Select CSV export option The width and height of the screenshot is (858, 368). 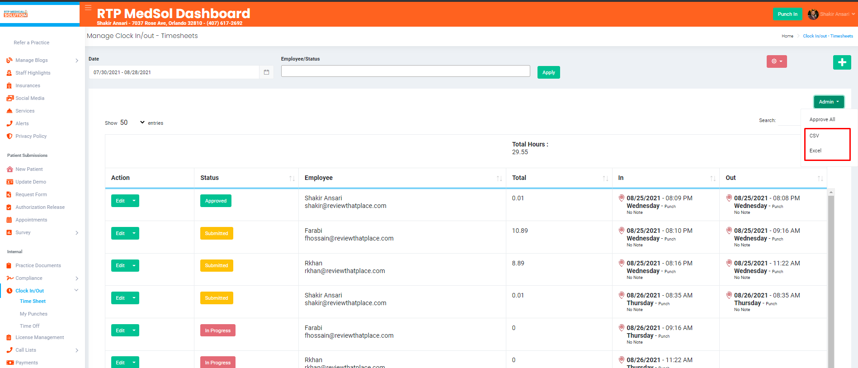(814, 136)
